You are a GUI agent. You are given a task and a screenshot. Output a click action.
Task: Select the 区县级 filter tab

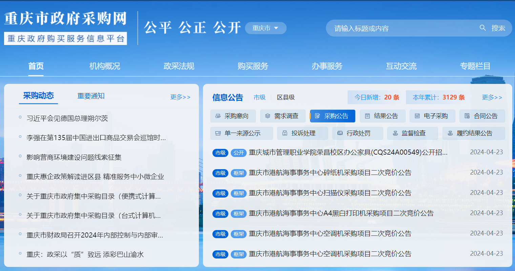(286, 97)
